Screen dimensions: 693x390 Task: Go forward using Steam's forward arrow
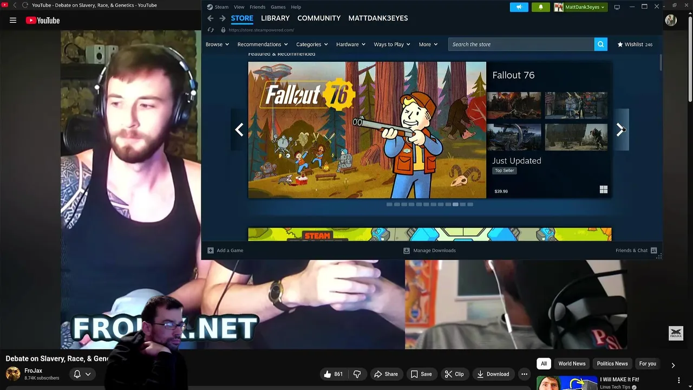223,18
